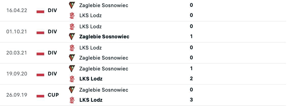
Task: Click Poland flag beside 16.04.22 match
Action: [40, 11]
